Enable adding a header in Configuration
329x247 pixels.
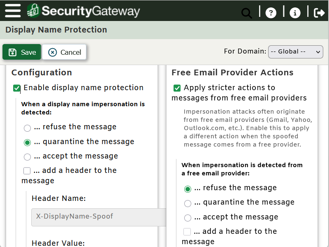(x=27, y=170)
